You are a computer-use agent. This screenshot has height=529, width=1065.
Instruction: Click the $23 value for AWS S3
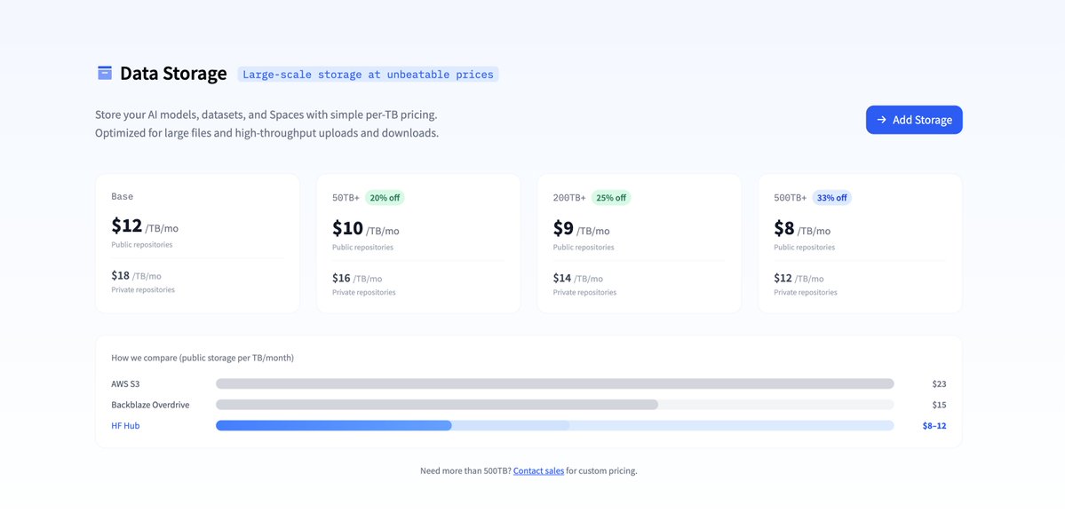[939, 383]
